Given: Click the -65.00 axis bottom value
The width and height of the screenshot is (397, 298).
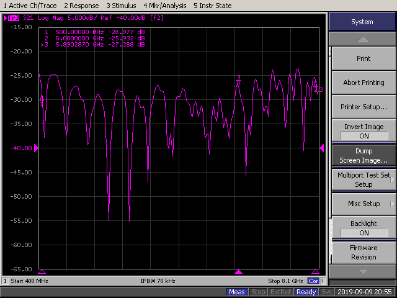Looking at the screenshot, I should point(21,269).
